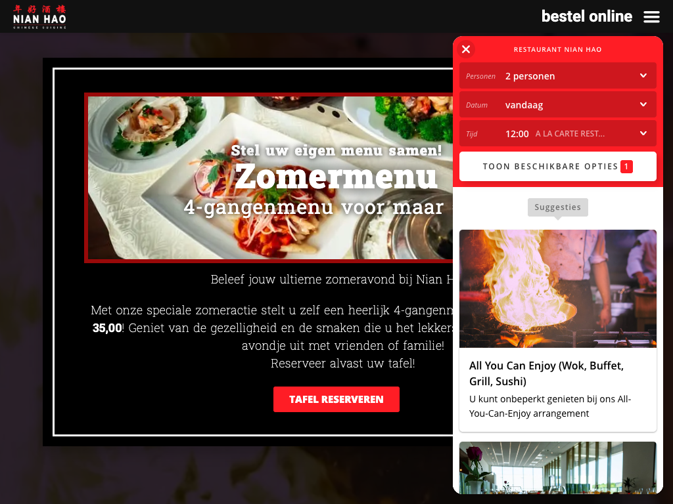Select the vandaag date field

(557, 104)
